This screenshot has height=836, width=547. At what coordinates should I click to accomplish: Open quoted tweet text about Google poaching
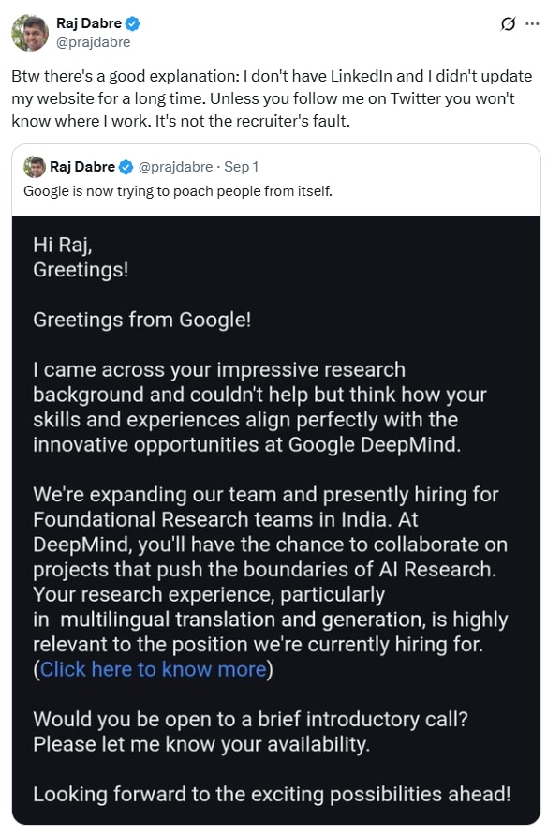pyautogui.click(x=178, y=191)
